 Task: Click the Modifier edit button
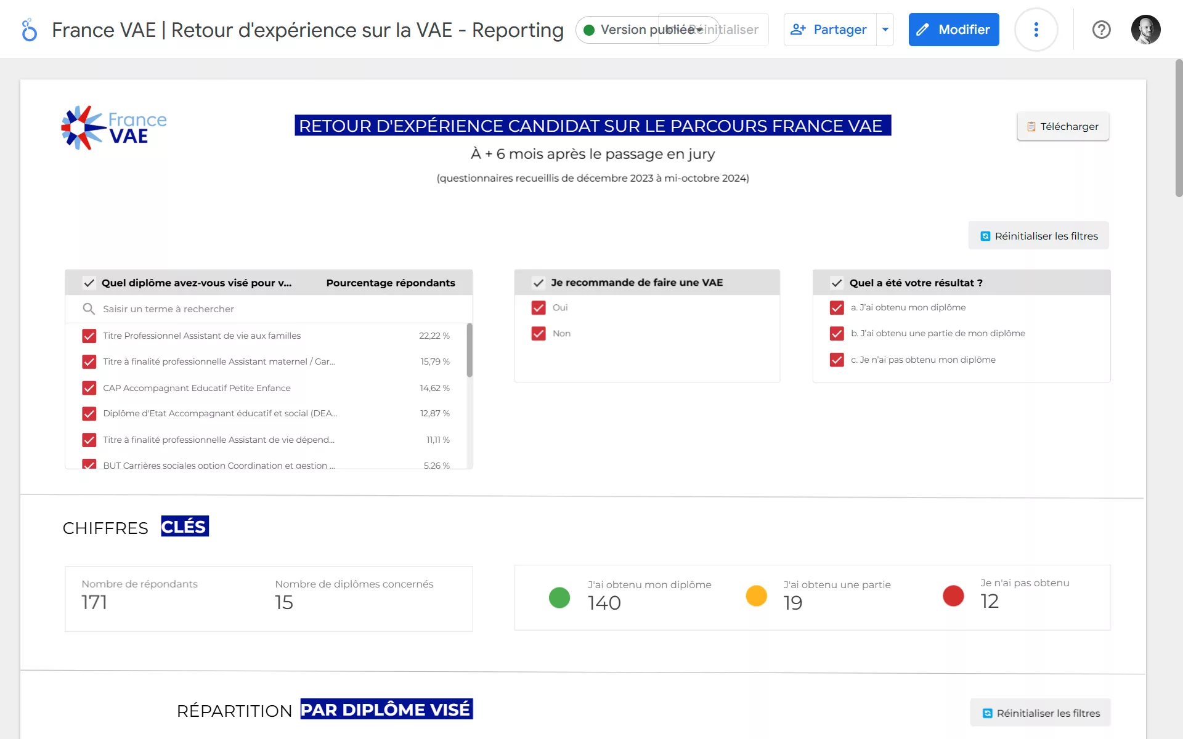(x=953, y=30)
